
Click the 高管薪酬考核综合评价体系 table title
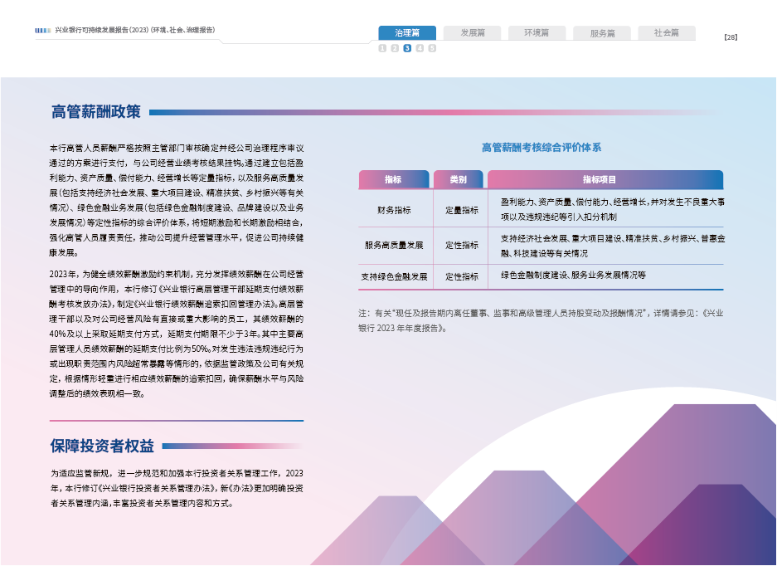541,148
